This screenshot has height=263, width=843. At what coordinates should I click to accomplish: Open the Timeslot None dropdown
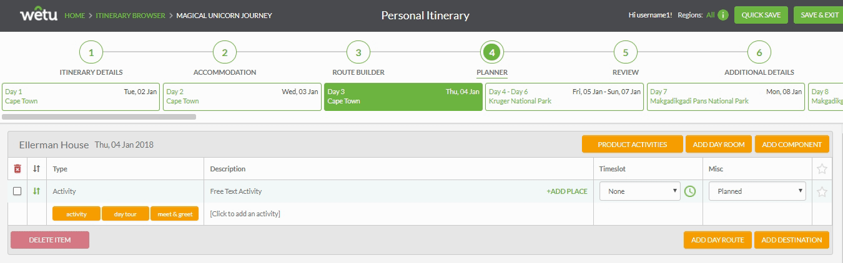click(640, 191)
